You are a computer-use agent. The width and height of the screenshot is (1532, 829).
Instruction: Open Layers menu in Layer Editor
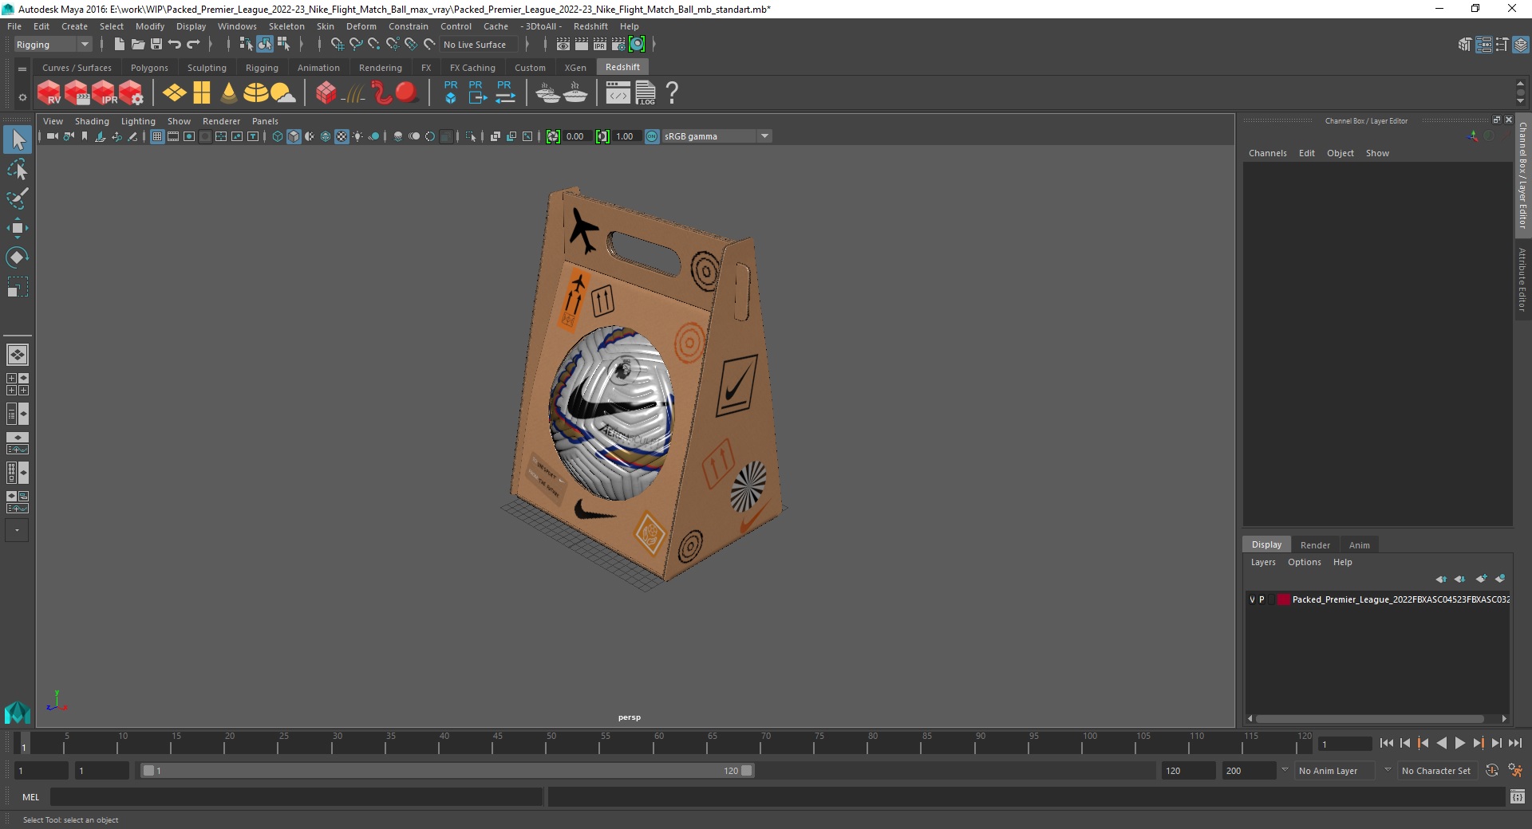tap(1262, 562)
